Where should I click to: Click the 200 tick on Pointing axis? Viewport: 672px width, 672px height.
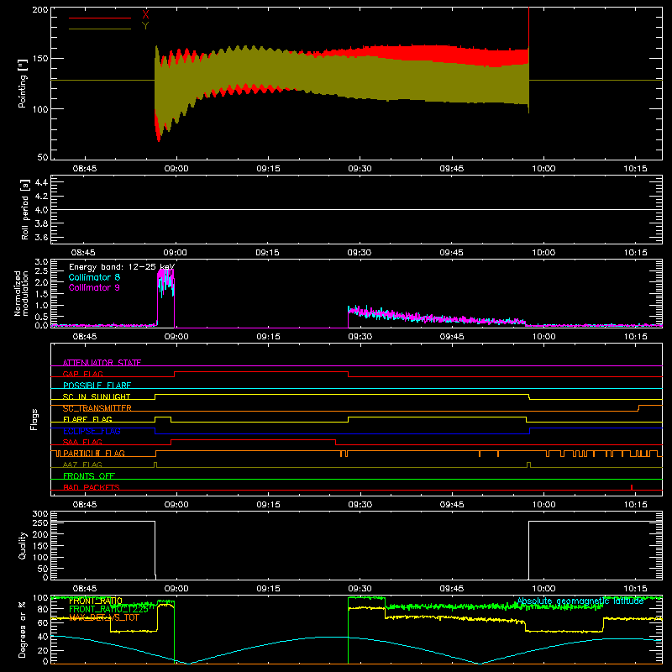(x=40, y=10)
